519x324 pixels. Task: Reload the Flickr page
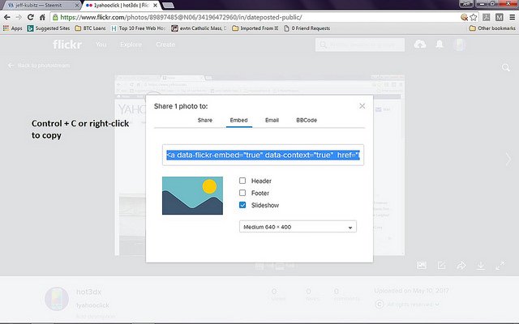tap(31, 17)
